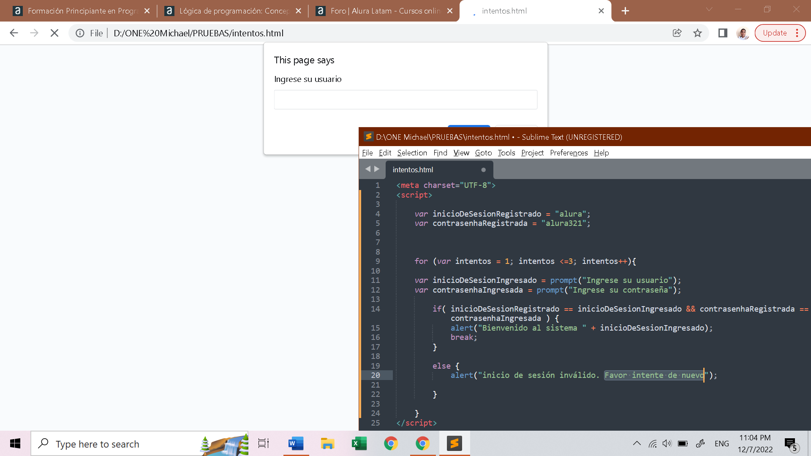Close the intentos.html browser tab
811x456 pixels.
(x=601, y=11)
